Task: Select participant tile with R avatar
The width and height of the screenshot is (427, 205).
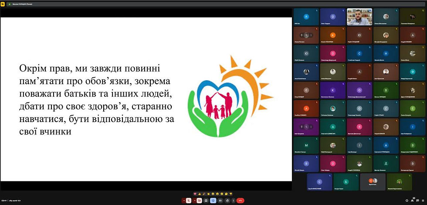Action: click(306, 17)
